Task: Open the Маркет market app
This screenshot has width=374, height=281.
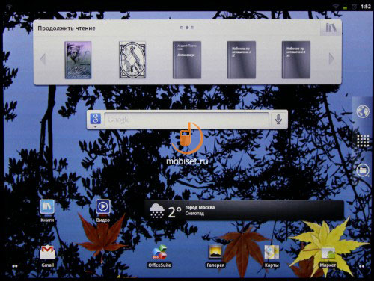Action: (328, 256)
